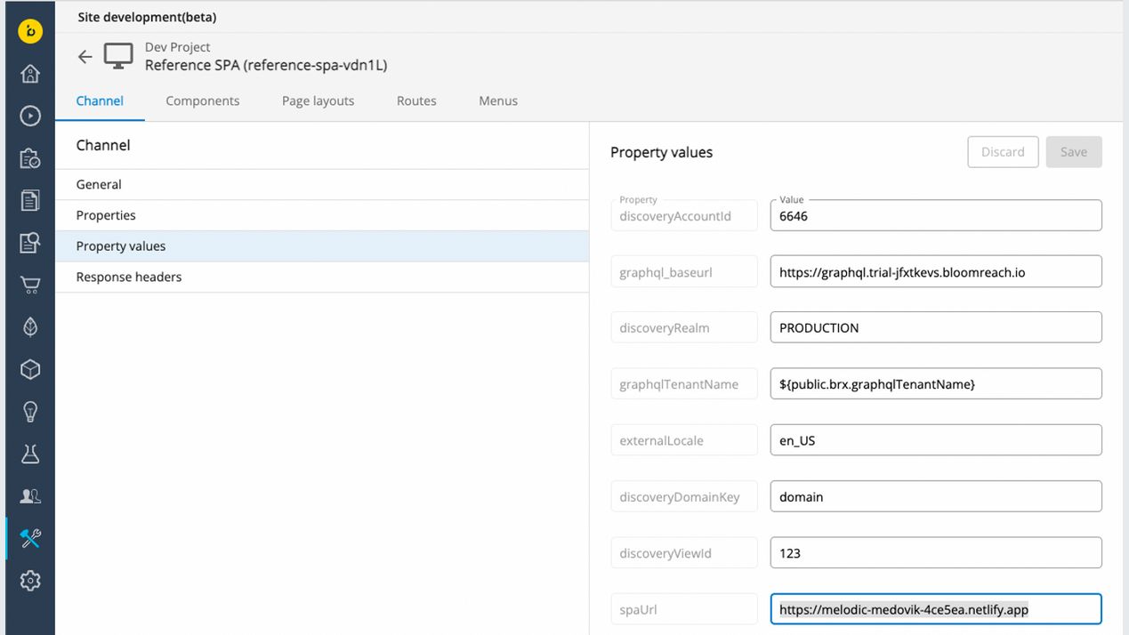
Task: Open the home icon in sidebar
Action: 30,74
